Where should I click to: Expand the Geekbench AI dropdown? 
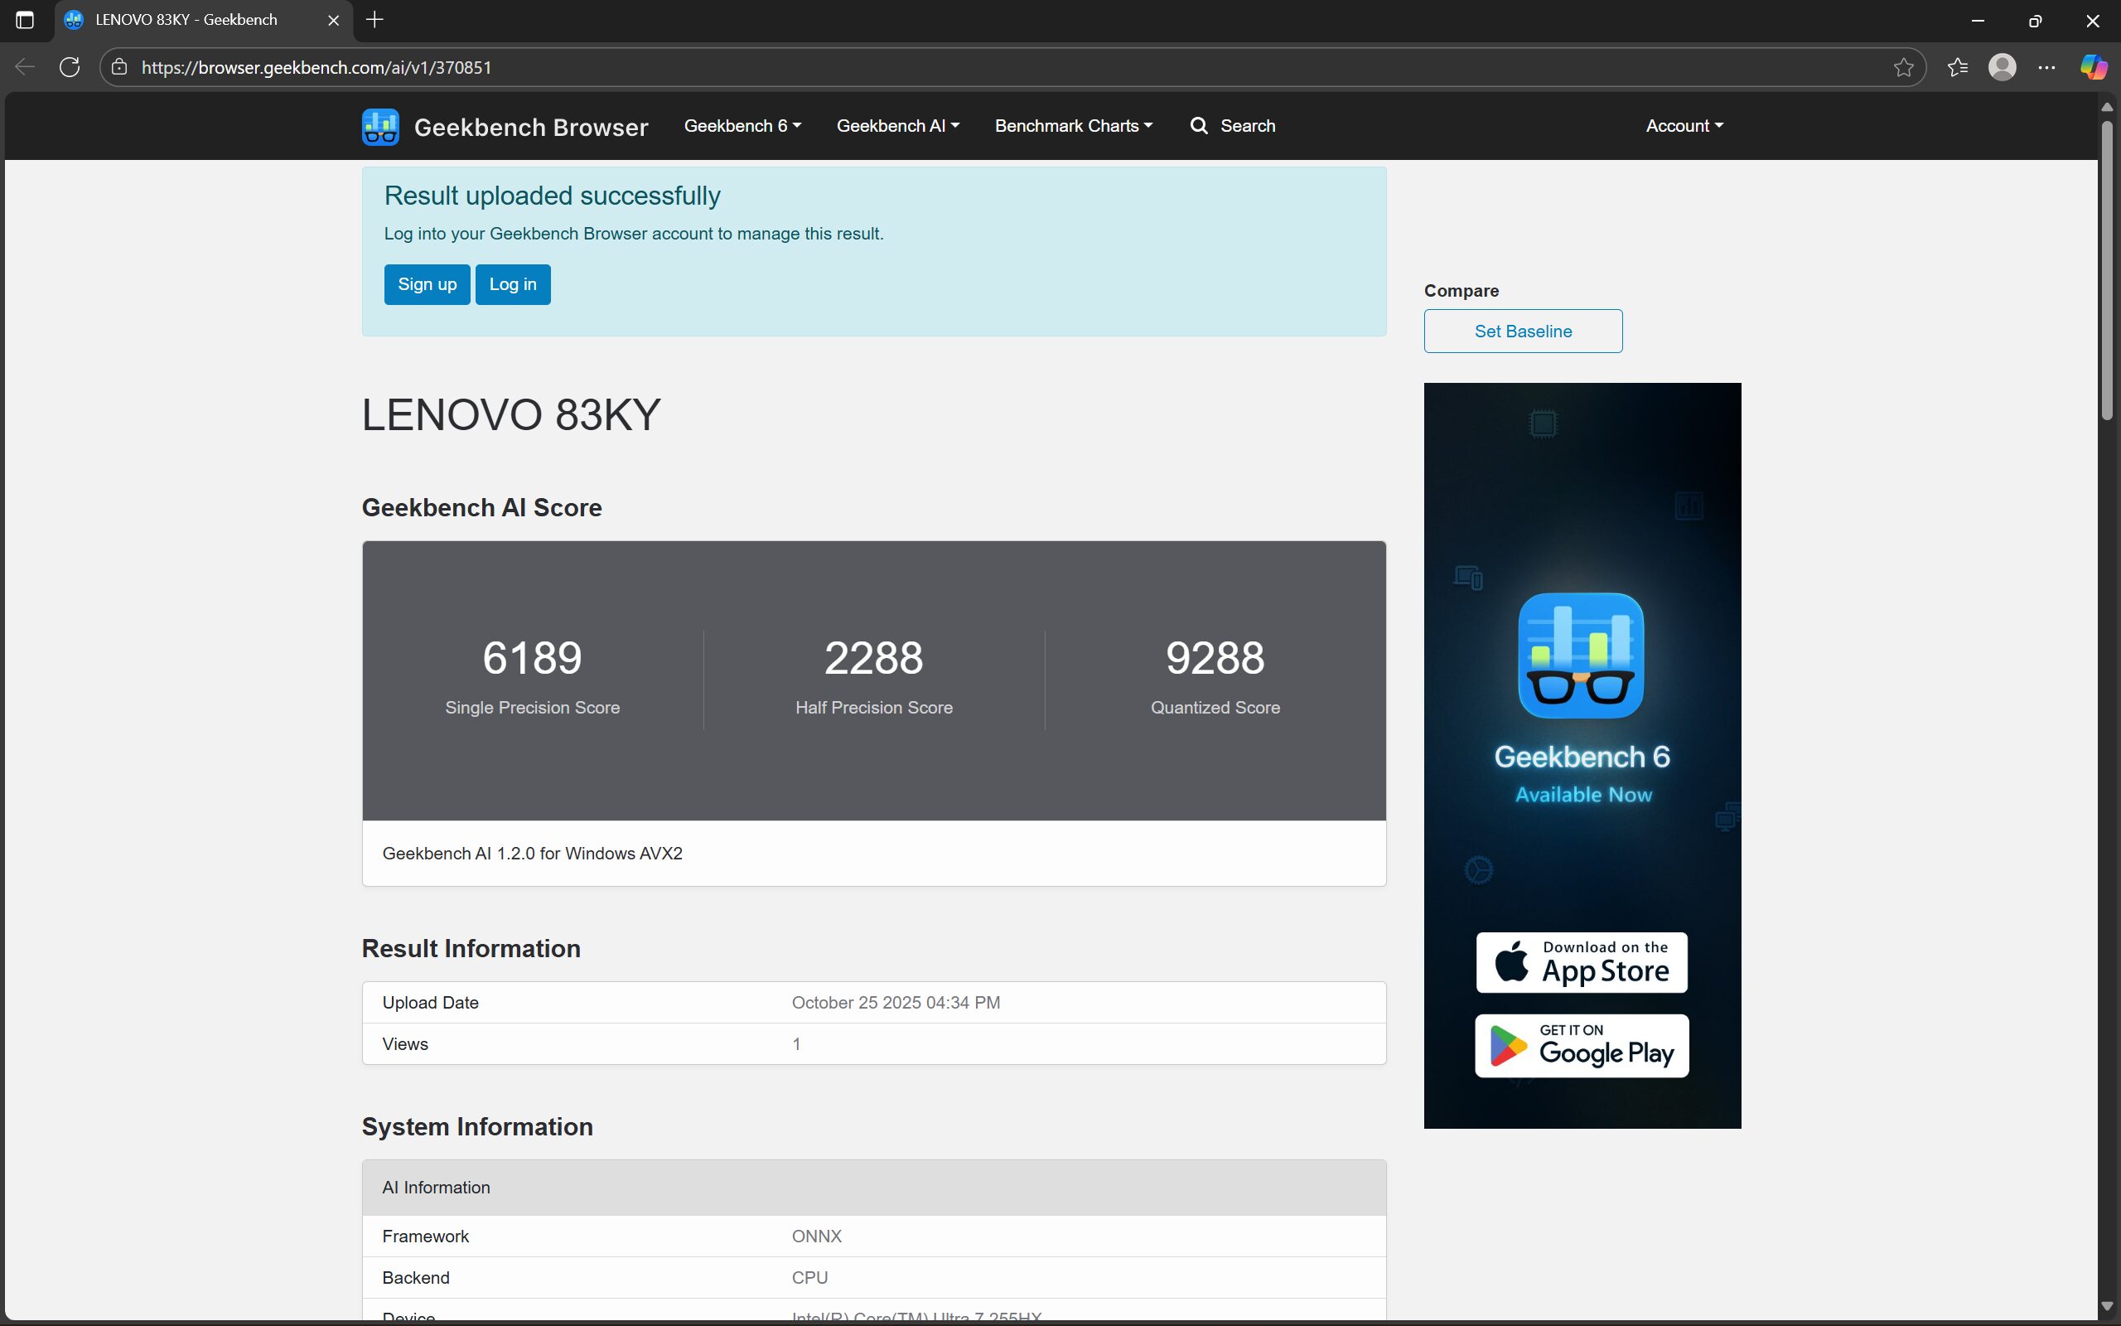pos(897,125)
